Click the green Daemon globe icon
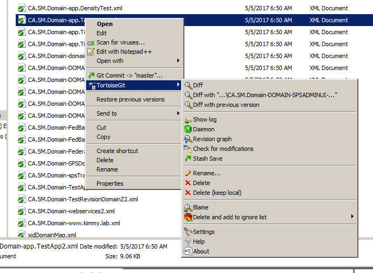 pos(188,129)
